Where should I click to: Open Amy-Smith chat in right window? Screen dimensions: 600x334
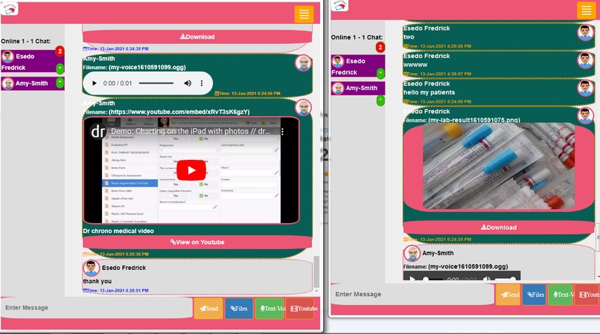pyautogui.click(x=358, y=88)
